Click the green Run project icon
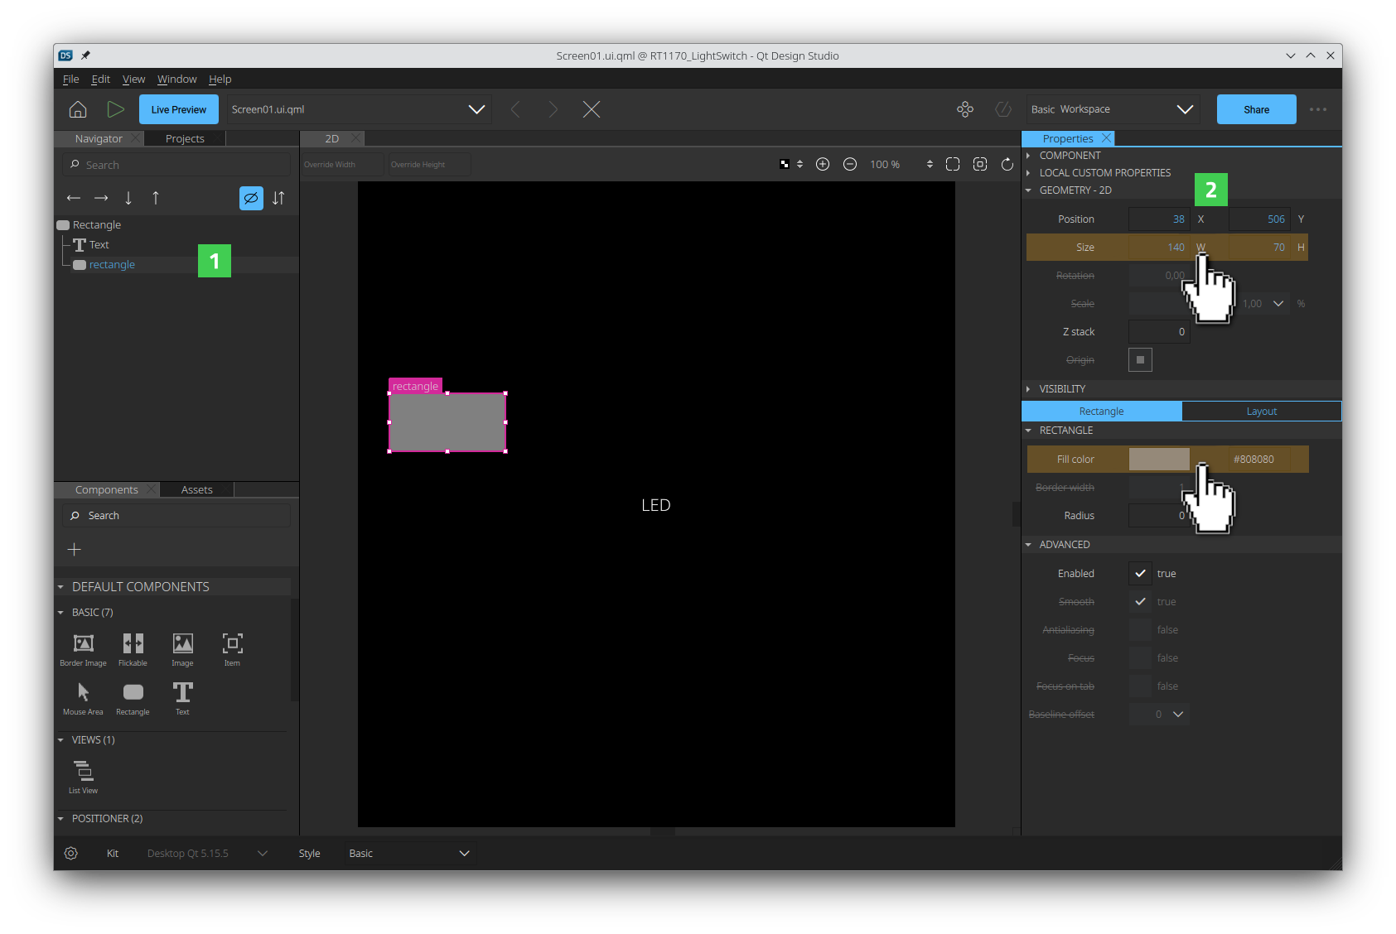The image size is (1396, 934). click(x=116, y=108)
